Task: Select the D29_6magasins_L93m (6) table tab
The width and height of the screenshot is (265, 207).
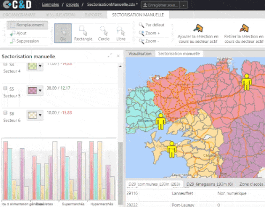Action: (209, 184)
